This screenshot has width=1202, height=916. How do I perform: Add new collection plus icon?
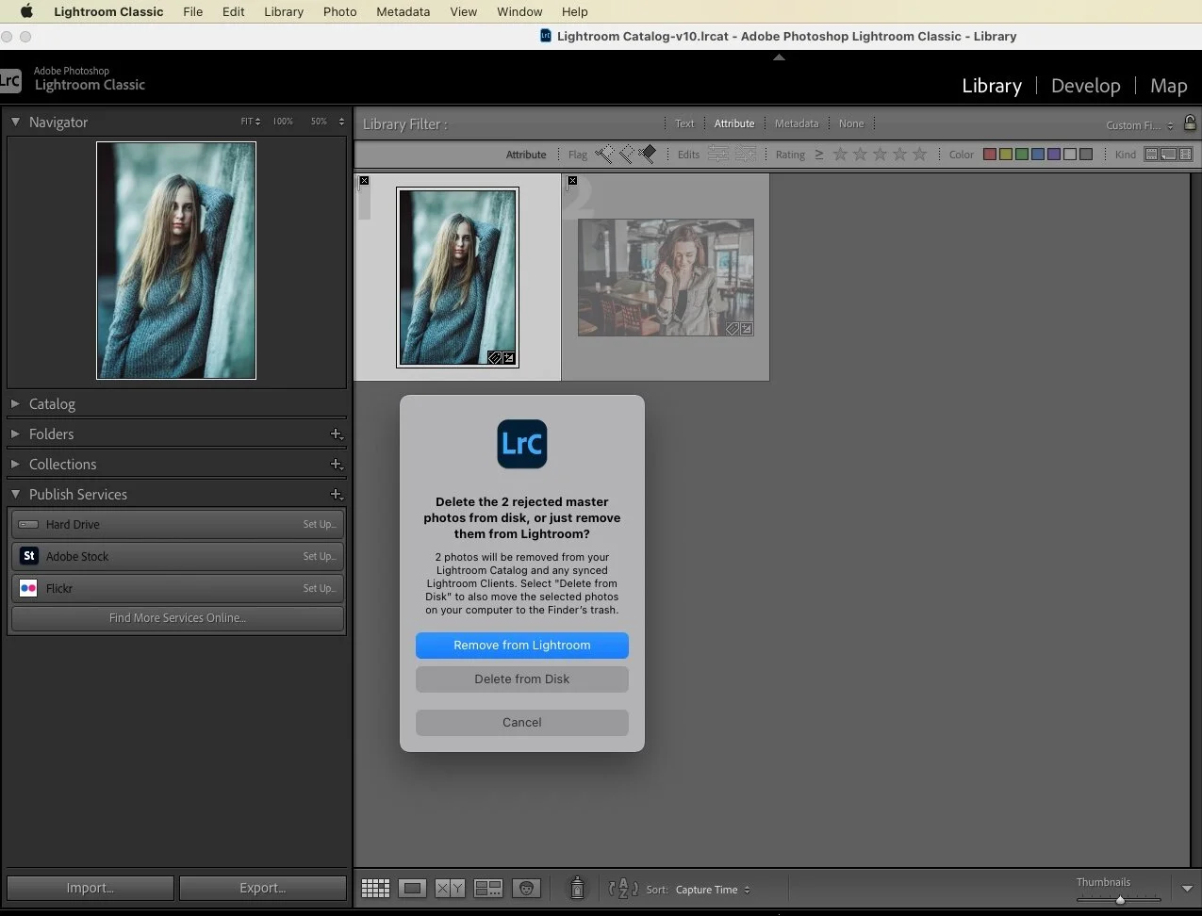coord(336,464)
